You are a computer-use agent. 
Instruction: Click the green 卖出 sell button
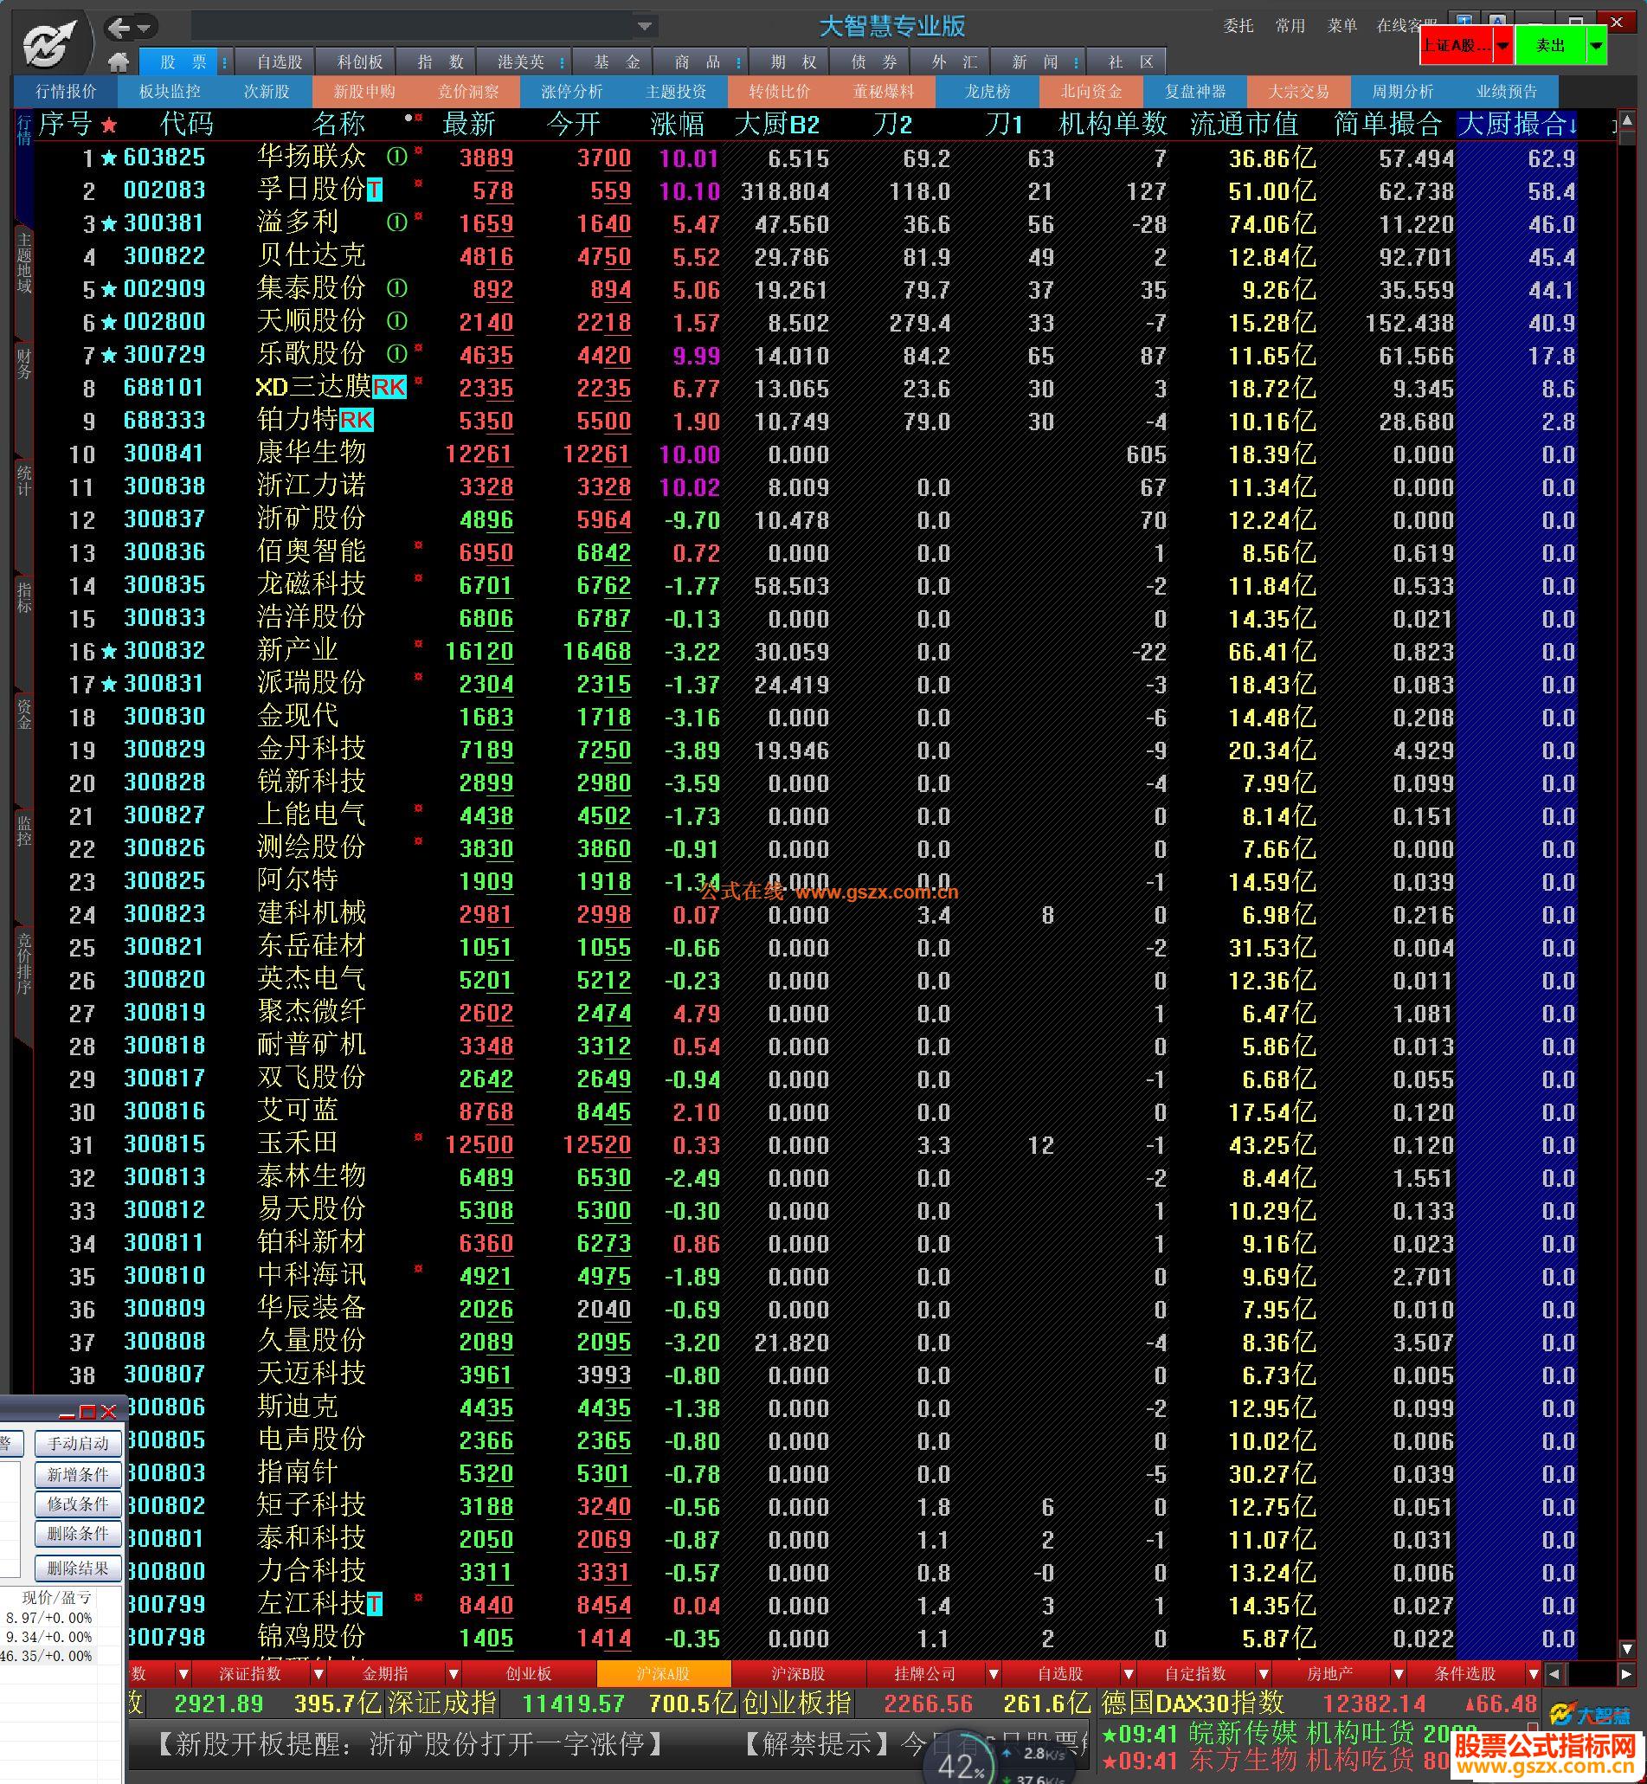point(1551,46)
